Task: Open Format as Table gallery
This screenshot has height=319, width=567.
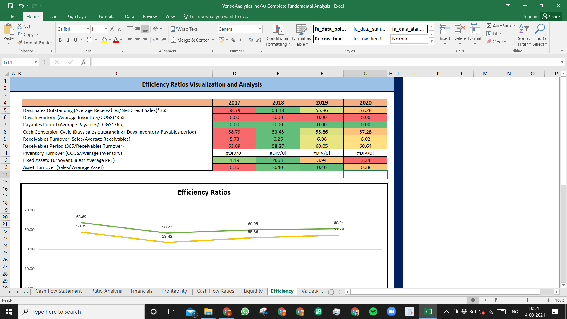Action: 301,35
